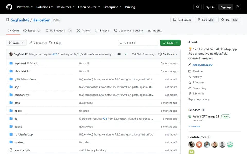The height and width of the screenshot is (154, 247).
Task: Click the GitHub logo icon
Action: click(9, 7)
